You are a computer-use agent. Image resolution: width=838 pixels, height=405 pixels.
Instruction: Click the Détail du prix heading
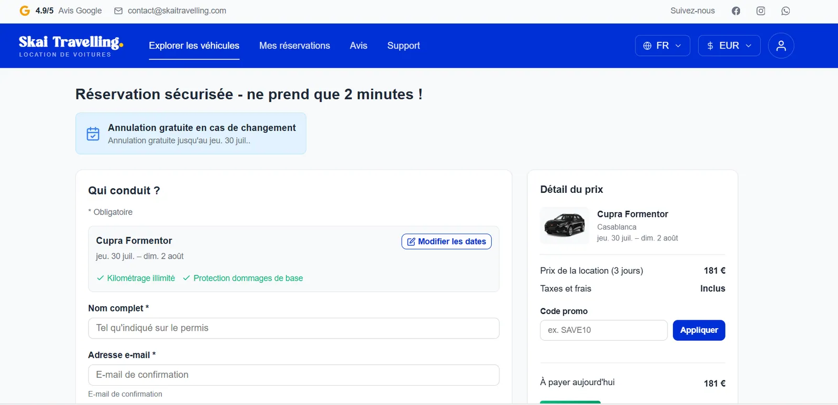click(571, 190)
